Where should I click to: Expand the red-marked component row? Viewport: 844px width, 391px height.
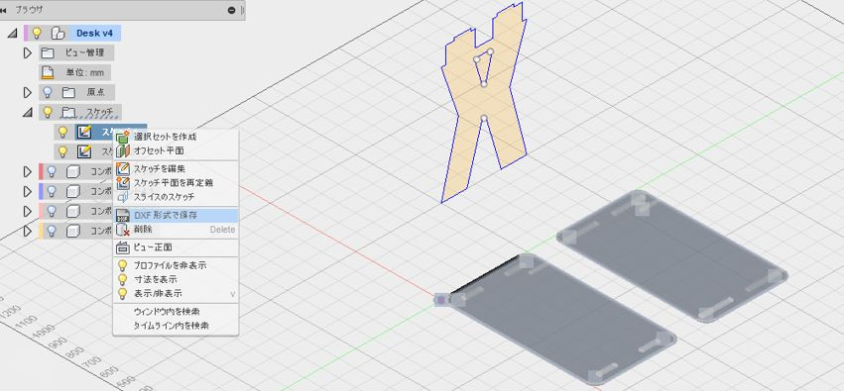pos(28,172)
